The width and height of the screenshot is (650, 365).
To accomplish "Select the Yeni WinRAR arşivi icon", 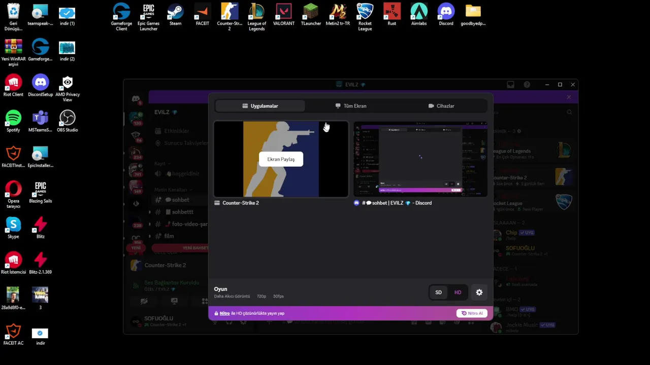I will click(x=13, y=53).
